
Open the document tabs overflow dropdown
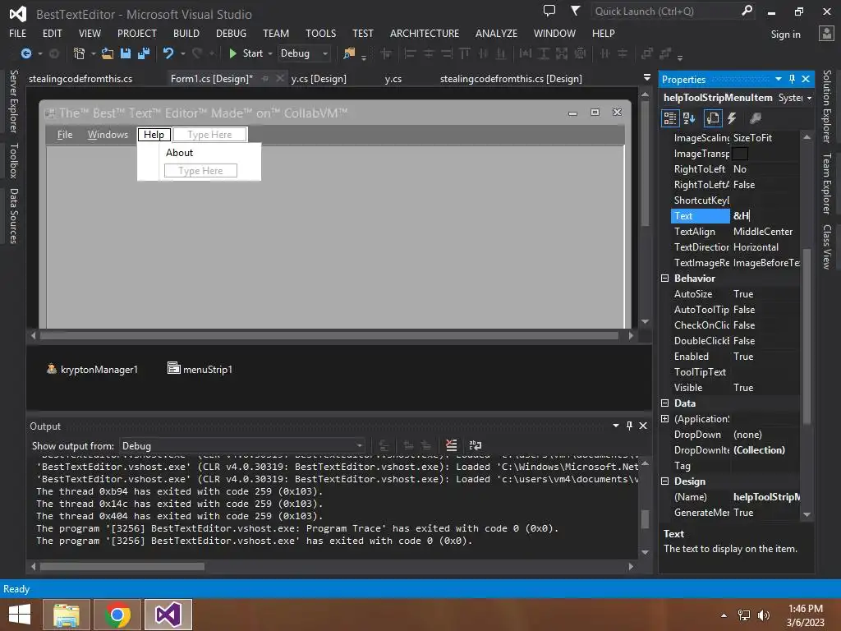tap(647, 77)
